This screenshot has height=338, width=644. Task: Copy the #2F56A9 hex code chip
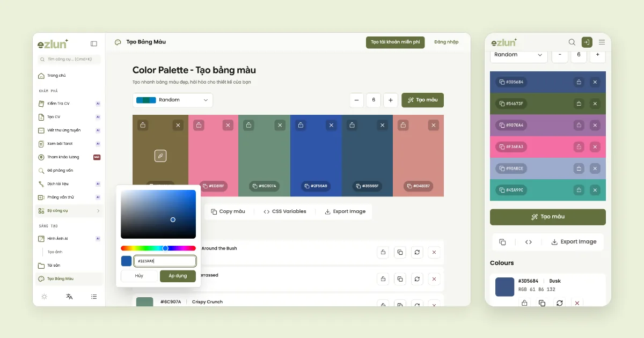pos(316,186)
